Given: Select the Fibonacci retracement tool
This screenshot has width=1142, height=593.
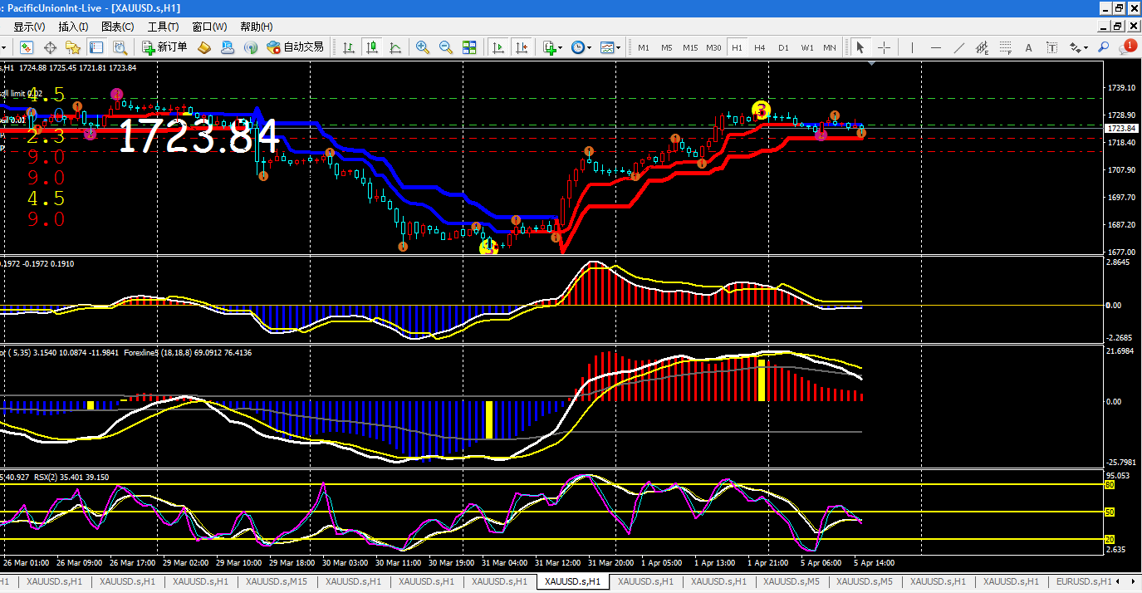Looking at the screenshot, I should [x=1005, y=47].
